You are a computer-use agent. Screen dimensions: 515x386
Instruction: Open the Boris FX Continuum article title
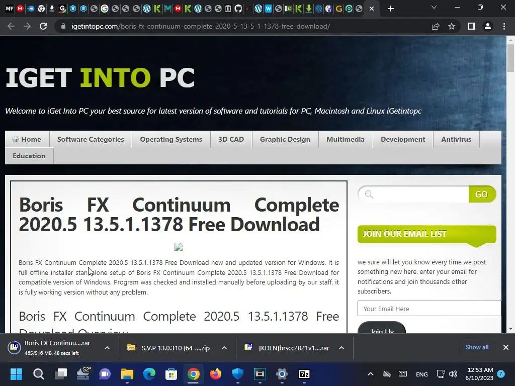point(179,215)
